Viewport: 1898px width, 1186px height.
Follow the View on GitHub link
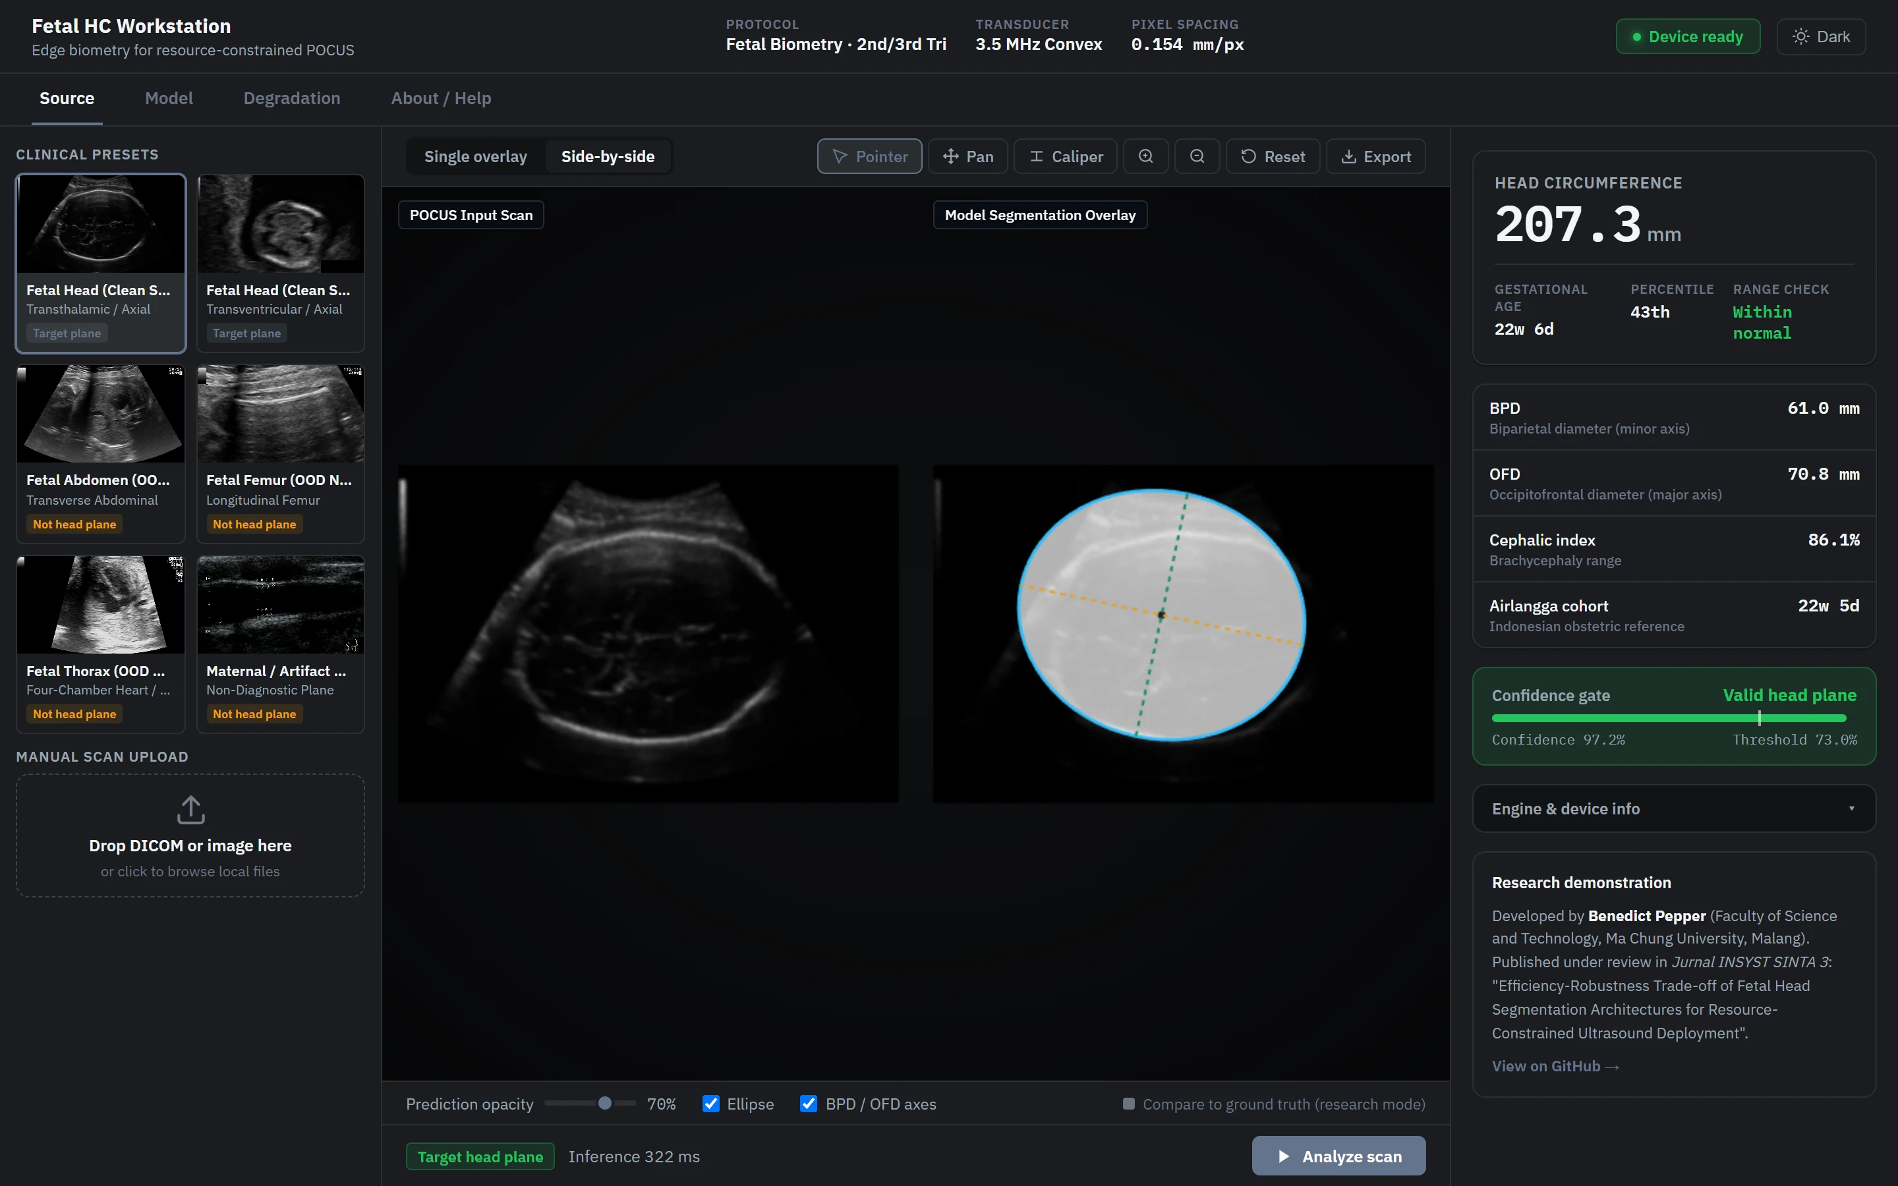[x=1555, y=1066]
